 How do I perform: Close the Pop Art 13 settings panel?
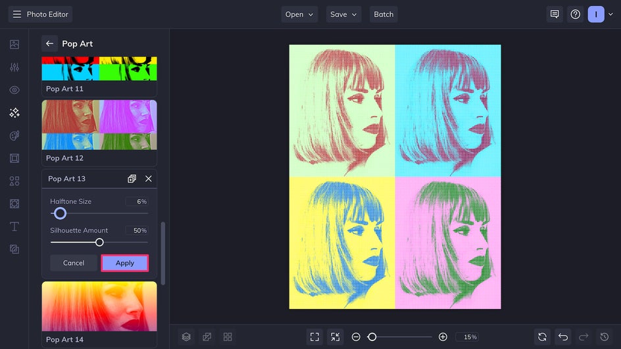point(149,179)
